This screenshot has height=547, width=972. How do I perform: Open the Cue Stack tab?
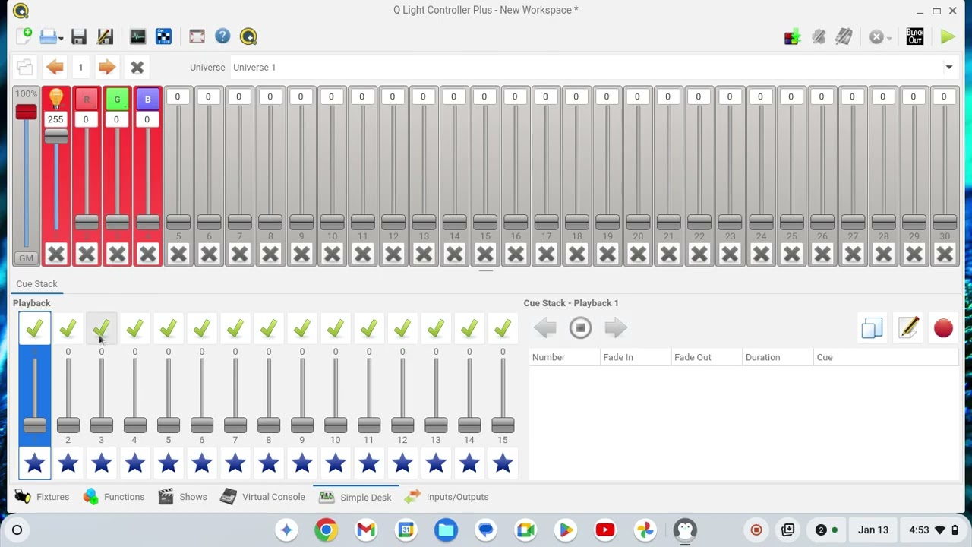pos(36,283)
